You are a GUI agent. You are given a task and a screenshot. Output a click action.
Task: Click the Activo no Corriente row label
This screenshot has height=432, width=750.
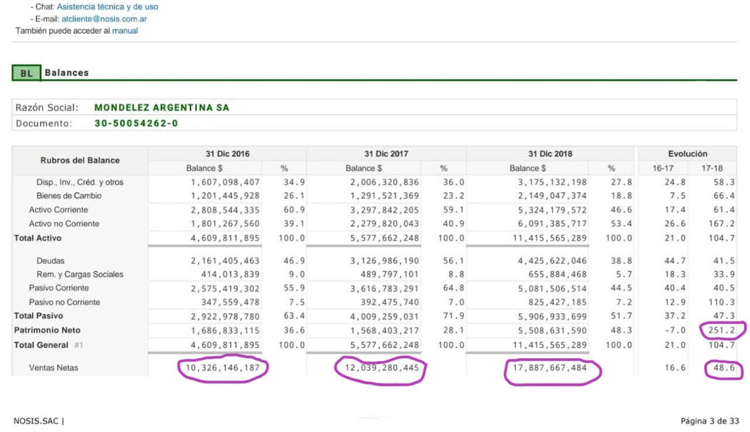point(64,224)
